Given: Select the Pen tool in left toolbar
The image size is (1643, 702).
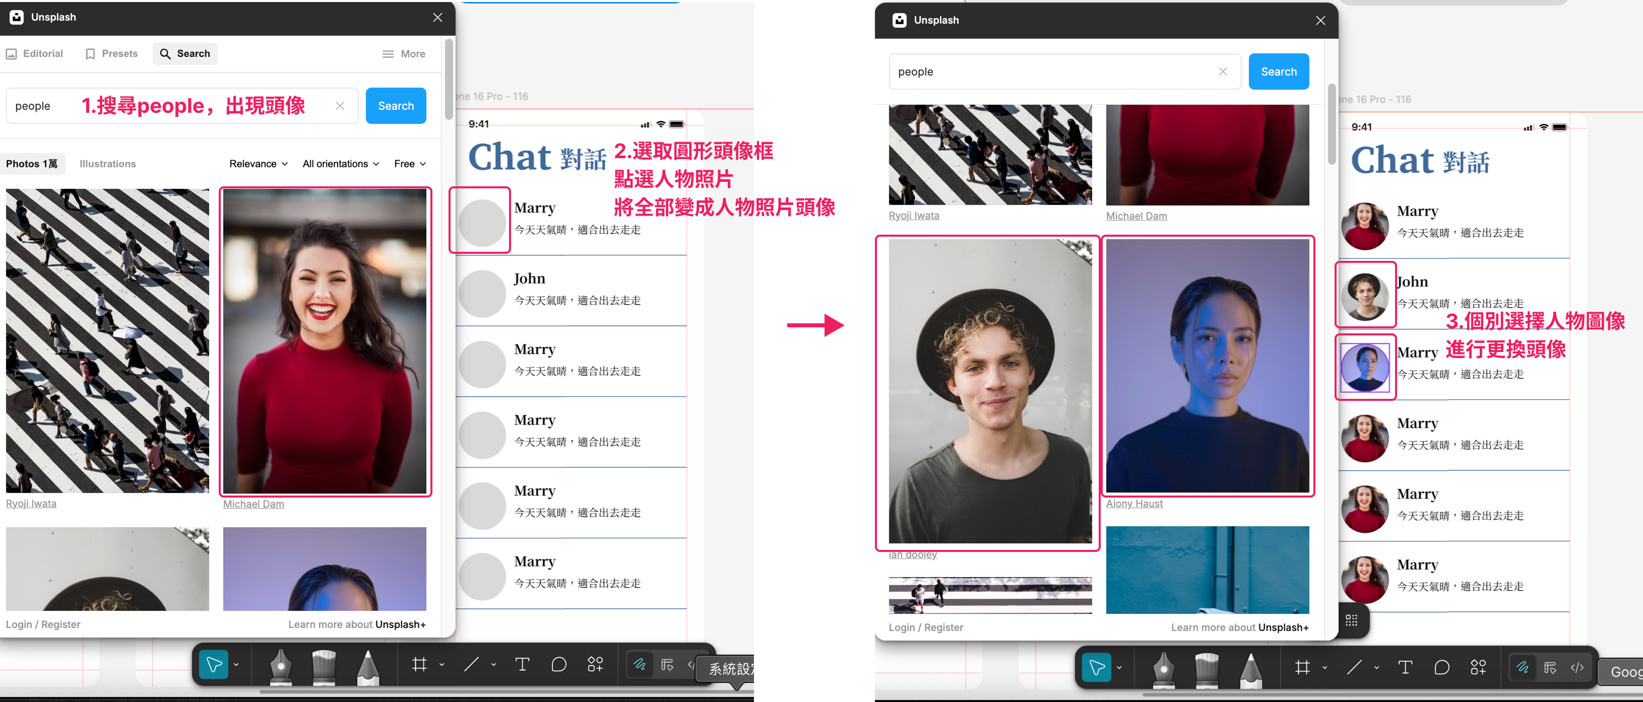Looking at the screenshot, I should click(x=280, y=666).
